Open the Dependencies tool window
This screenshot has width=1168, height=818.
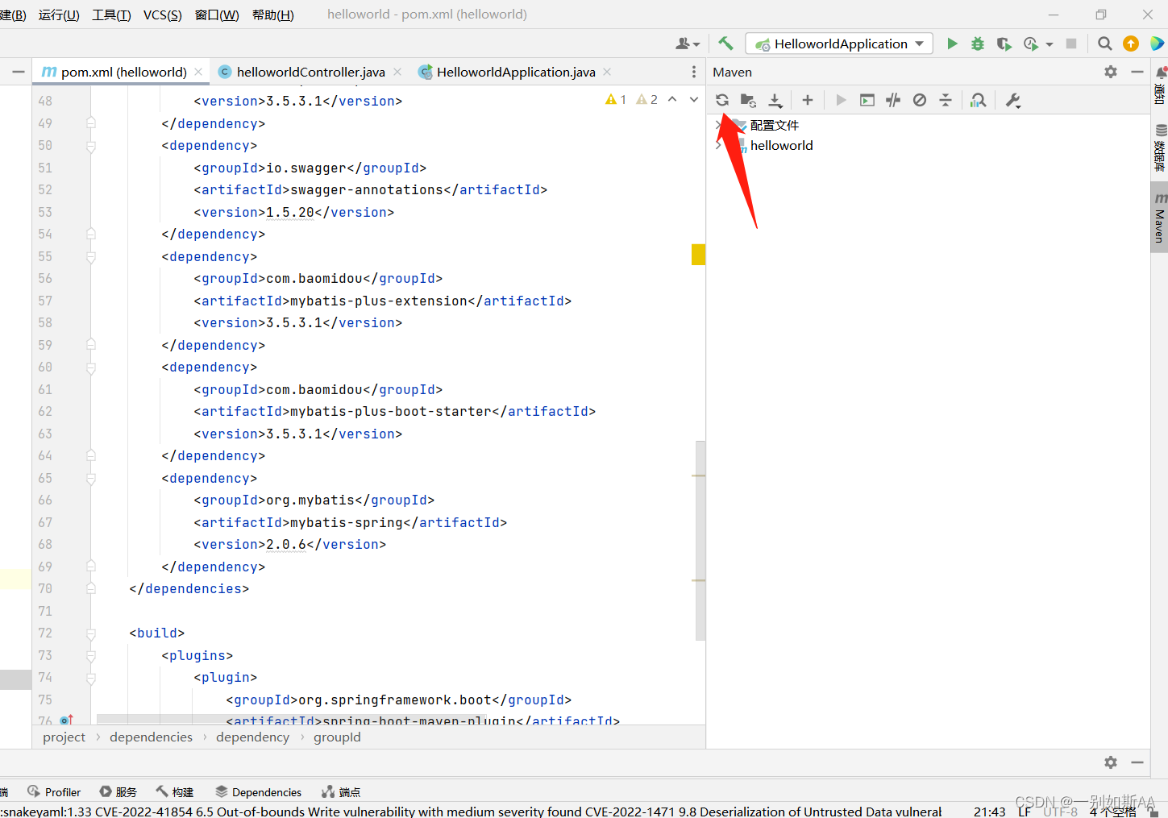(259, 792)
